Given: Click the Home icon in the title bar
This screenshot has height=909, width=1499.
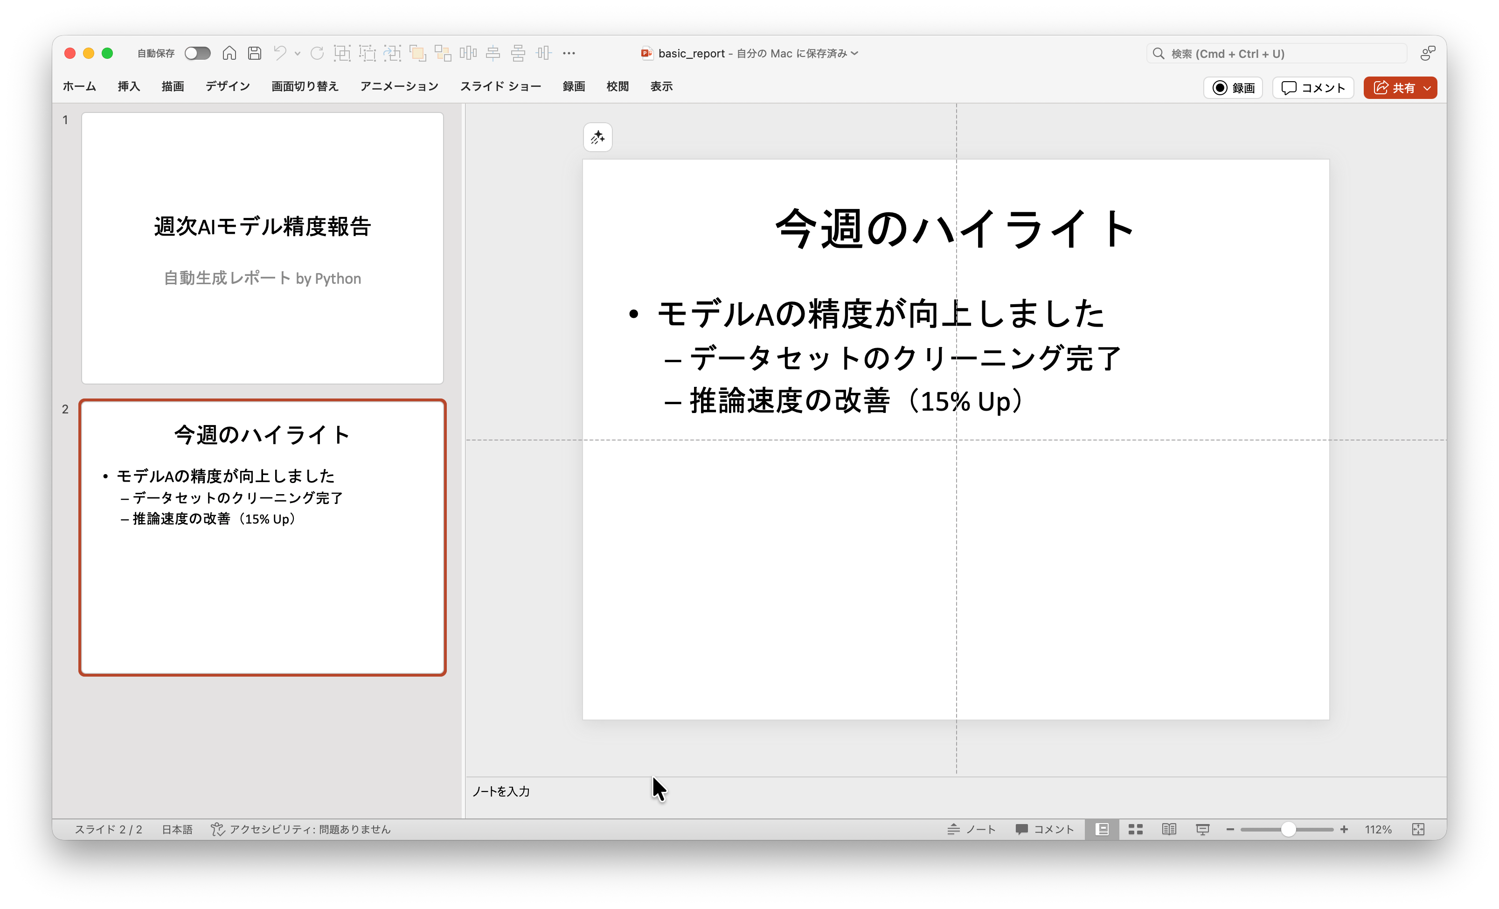Looking at the screenshot, I should pos(229,54).
